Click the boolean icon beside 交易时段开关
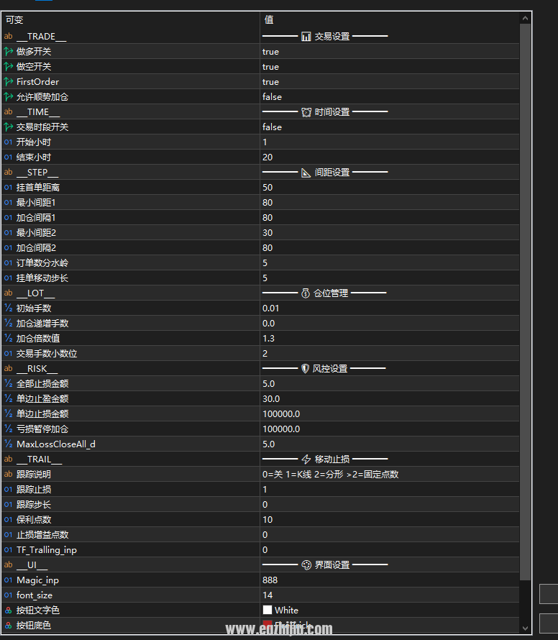 8,127
